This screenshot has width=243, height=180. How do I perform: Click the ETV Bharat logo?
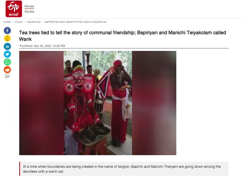click(x=14, y=9)
